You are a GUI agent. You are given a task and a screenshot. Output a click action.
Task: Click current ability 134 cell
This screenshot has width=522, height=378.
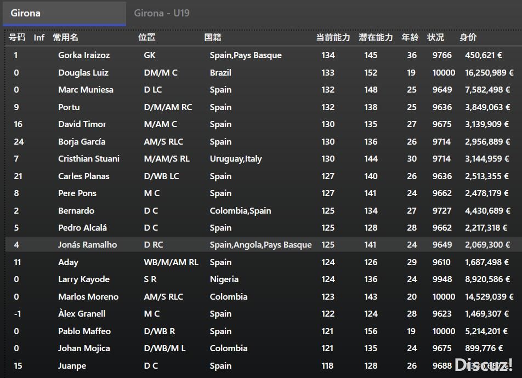pyautogui.click(x=328, y=55)
